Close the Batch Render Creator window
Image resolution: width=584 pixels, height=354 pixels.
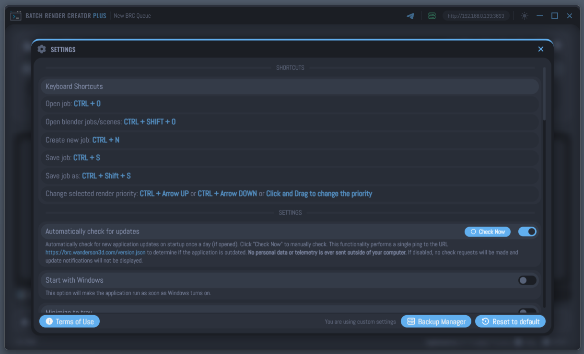point(570,16)
